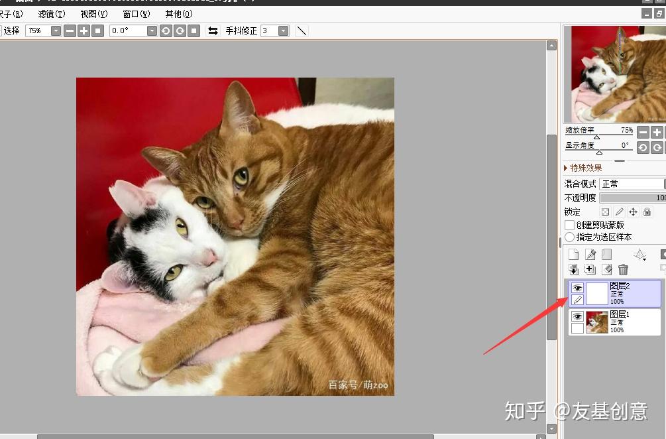Delete the selected layer with the trash icon

623,269
